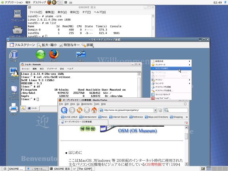Click the OSM (OS Museum) heading link

[137, 131]
